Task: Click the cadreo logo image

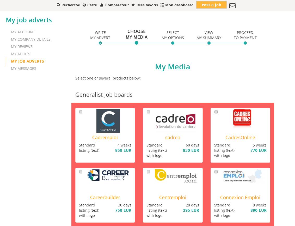Action: [176, 121]
